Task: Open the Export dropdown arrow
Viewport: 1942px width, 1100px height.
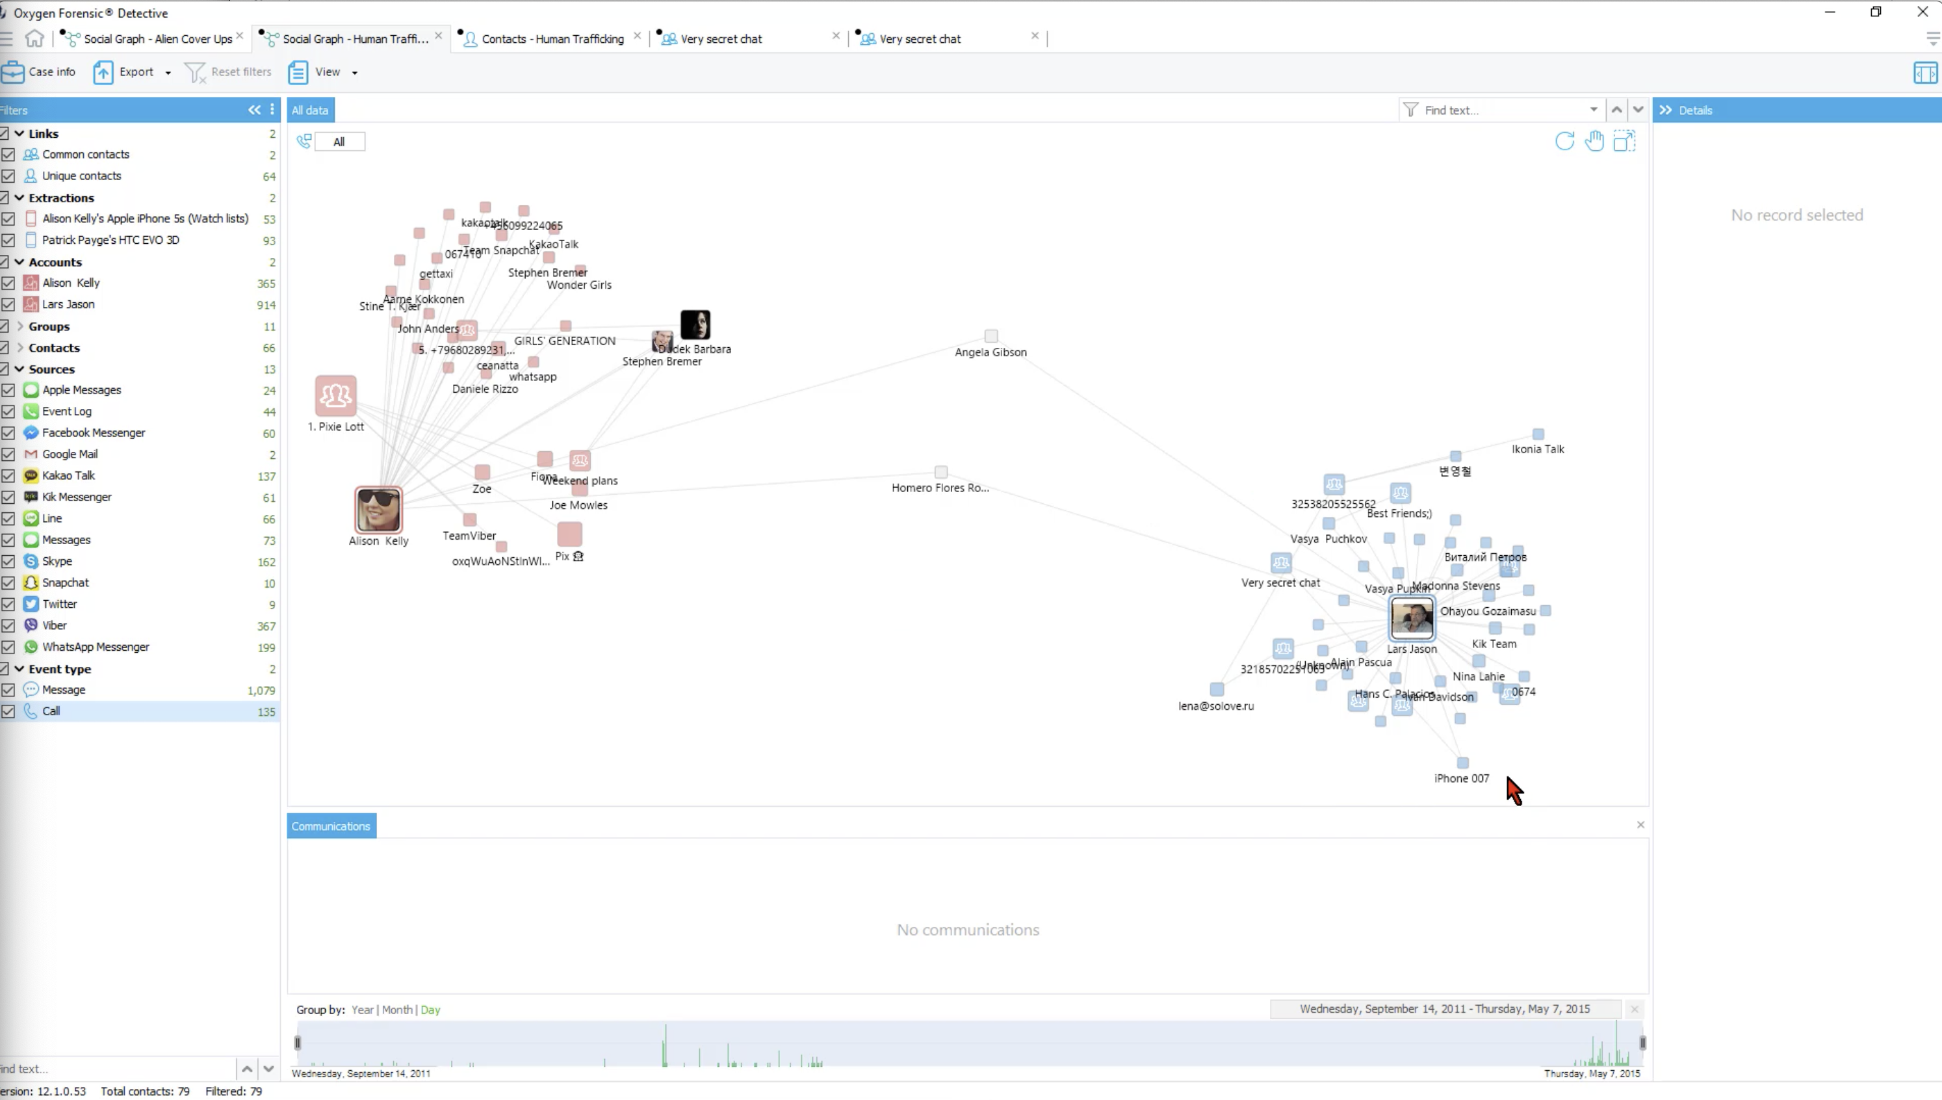Action: (168, 73)
